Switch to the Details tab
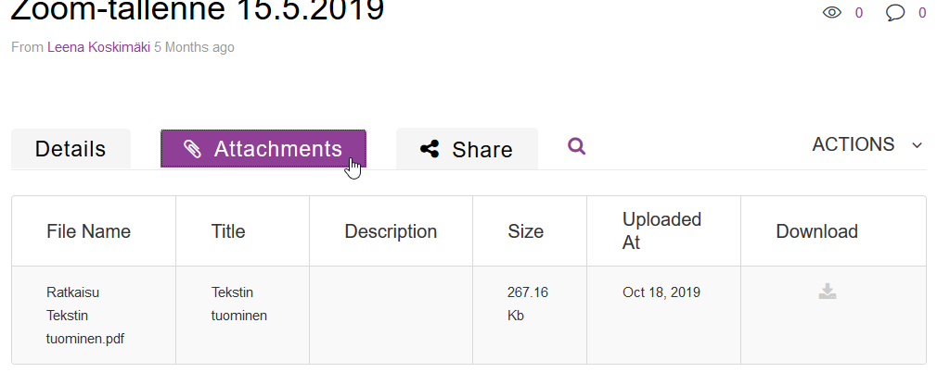The image size is (937, 385). 71,149
